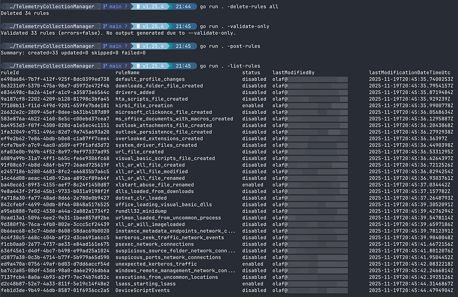Click rule name 'system_driver_files_created'

(x=156, y=145)
